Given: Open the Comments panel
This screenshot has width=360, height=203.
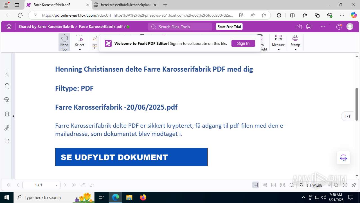Looking at the screenshot, I should pos(7,100).
